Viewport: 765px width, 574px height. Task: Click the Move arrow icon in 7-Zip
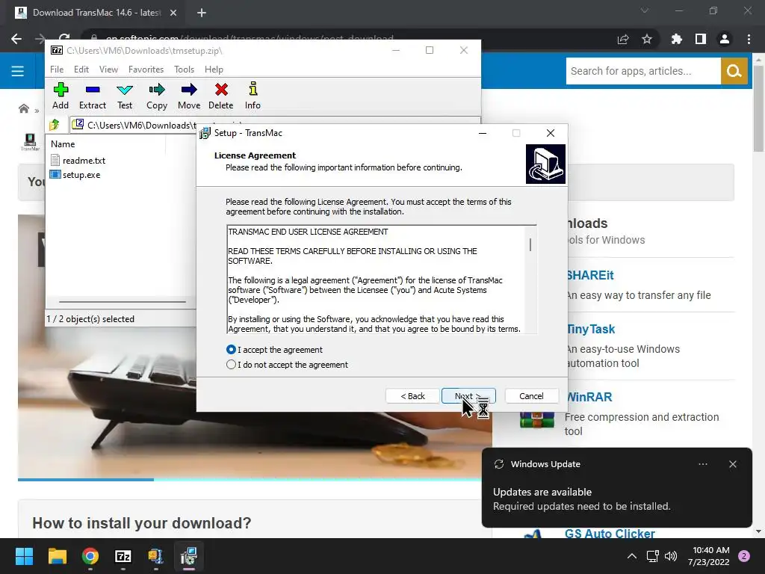pyautogui.click(x=189, y=90)
